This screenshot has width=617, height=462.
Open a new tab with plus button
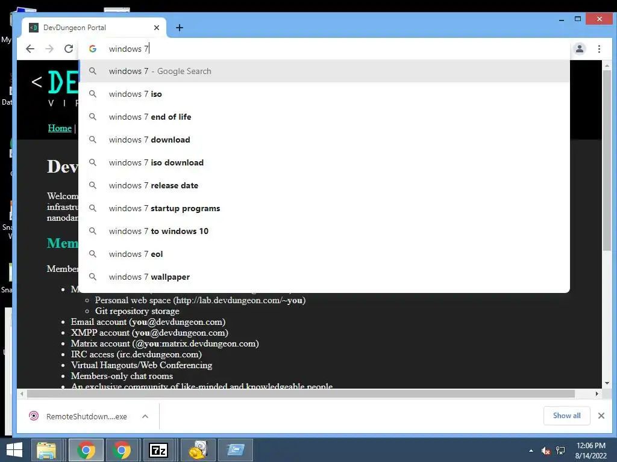pos(180,28)
